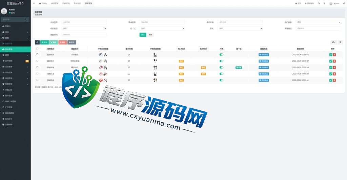Turn off the switch in the 02:50:32 row
This screenshot has width=347, height=180.
point(221,74)
